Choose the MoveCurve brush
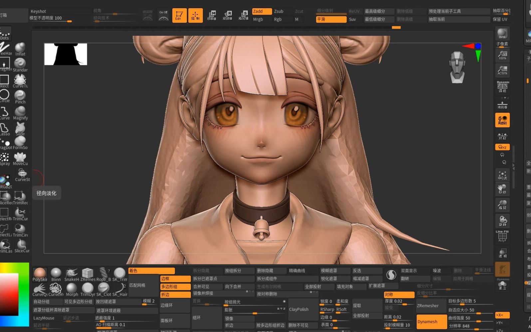531x332 pixels. (20, 159)
